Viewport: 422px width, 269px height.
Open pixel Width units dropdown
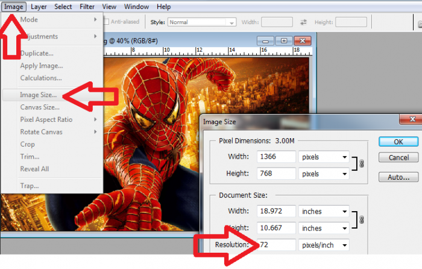pos(324,157)
